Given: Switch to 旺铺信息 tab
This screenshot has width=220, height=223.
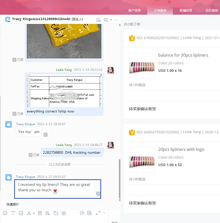Looking at the screenshot, I should coord(186,11).
